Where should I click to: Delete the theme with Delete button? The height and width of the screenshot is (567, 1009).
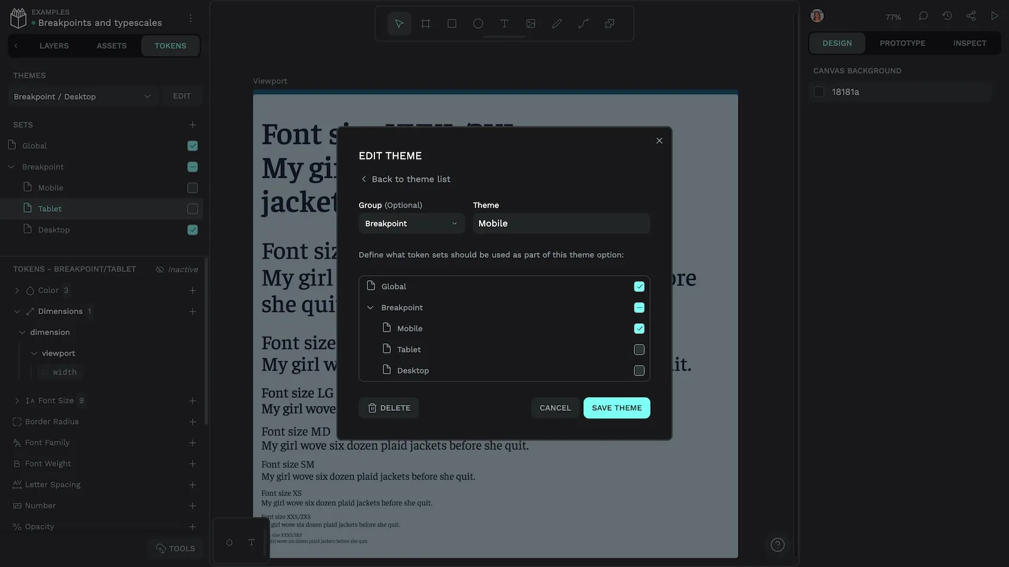389,408
